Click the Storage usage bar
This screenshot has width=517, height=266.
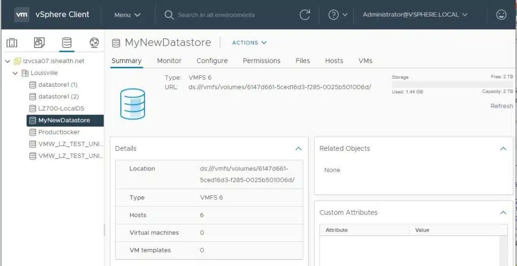click(452, 84)
